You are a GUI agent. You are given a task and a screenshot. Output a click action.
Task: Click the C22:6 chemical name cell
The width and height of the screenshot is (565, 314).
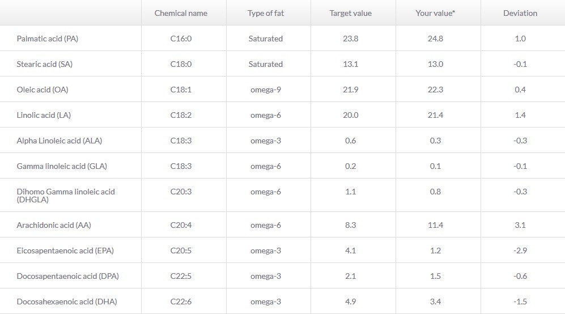pos(181,302)
